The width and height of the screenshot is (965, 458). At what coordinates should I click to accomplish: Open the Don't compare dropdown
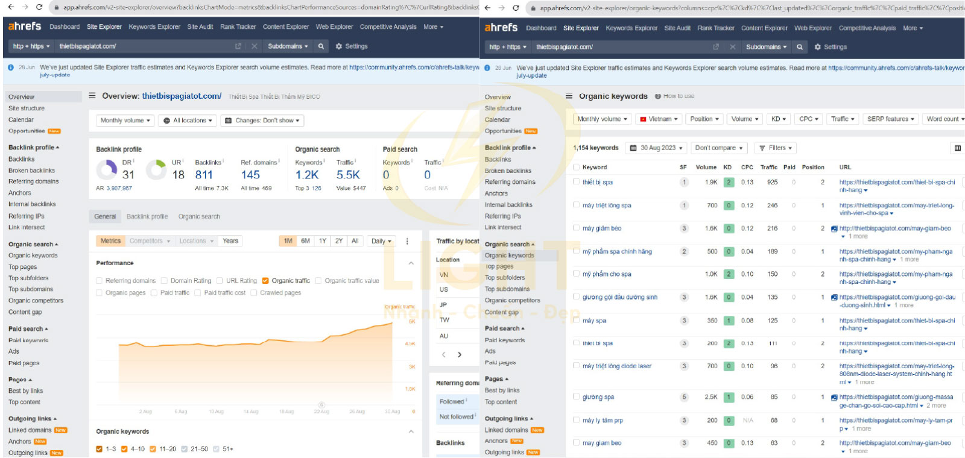719,148
